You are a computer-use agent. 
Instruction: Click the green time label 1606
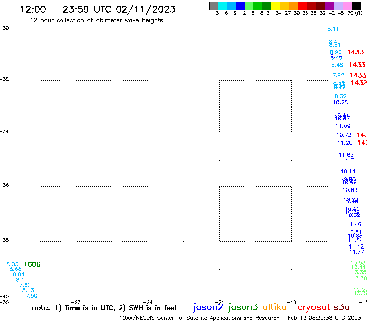click(x=32, y=264)
